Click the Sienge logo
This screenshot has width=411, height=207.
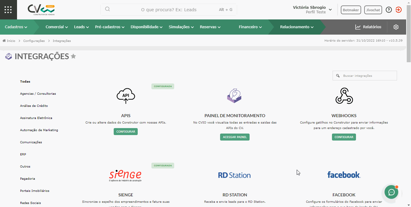pyautogui.click(x=125, y=175)
